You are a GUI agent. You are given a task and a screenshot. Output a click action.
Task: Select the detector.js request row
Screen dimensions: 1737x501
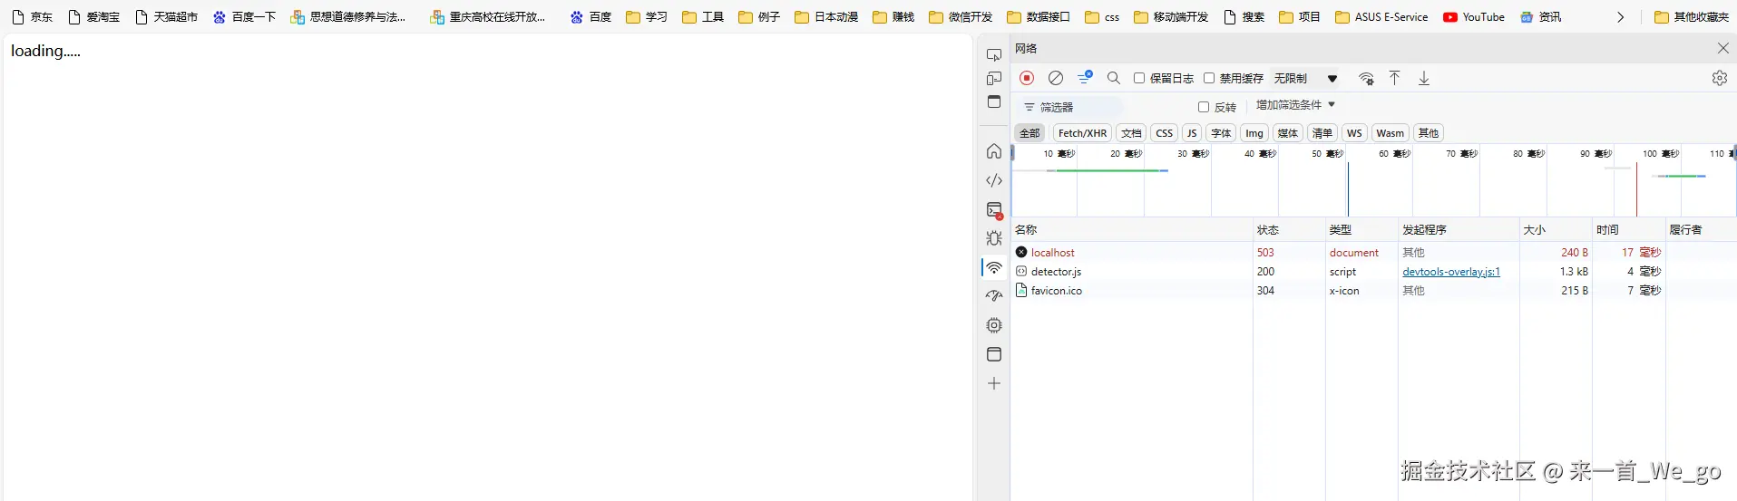(1373, 272)
